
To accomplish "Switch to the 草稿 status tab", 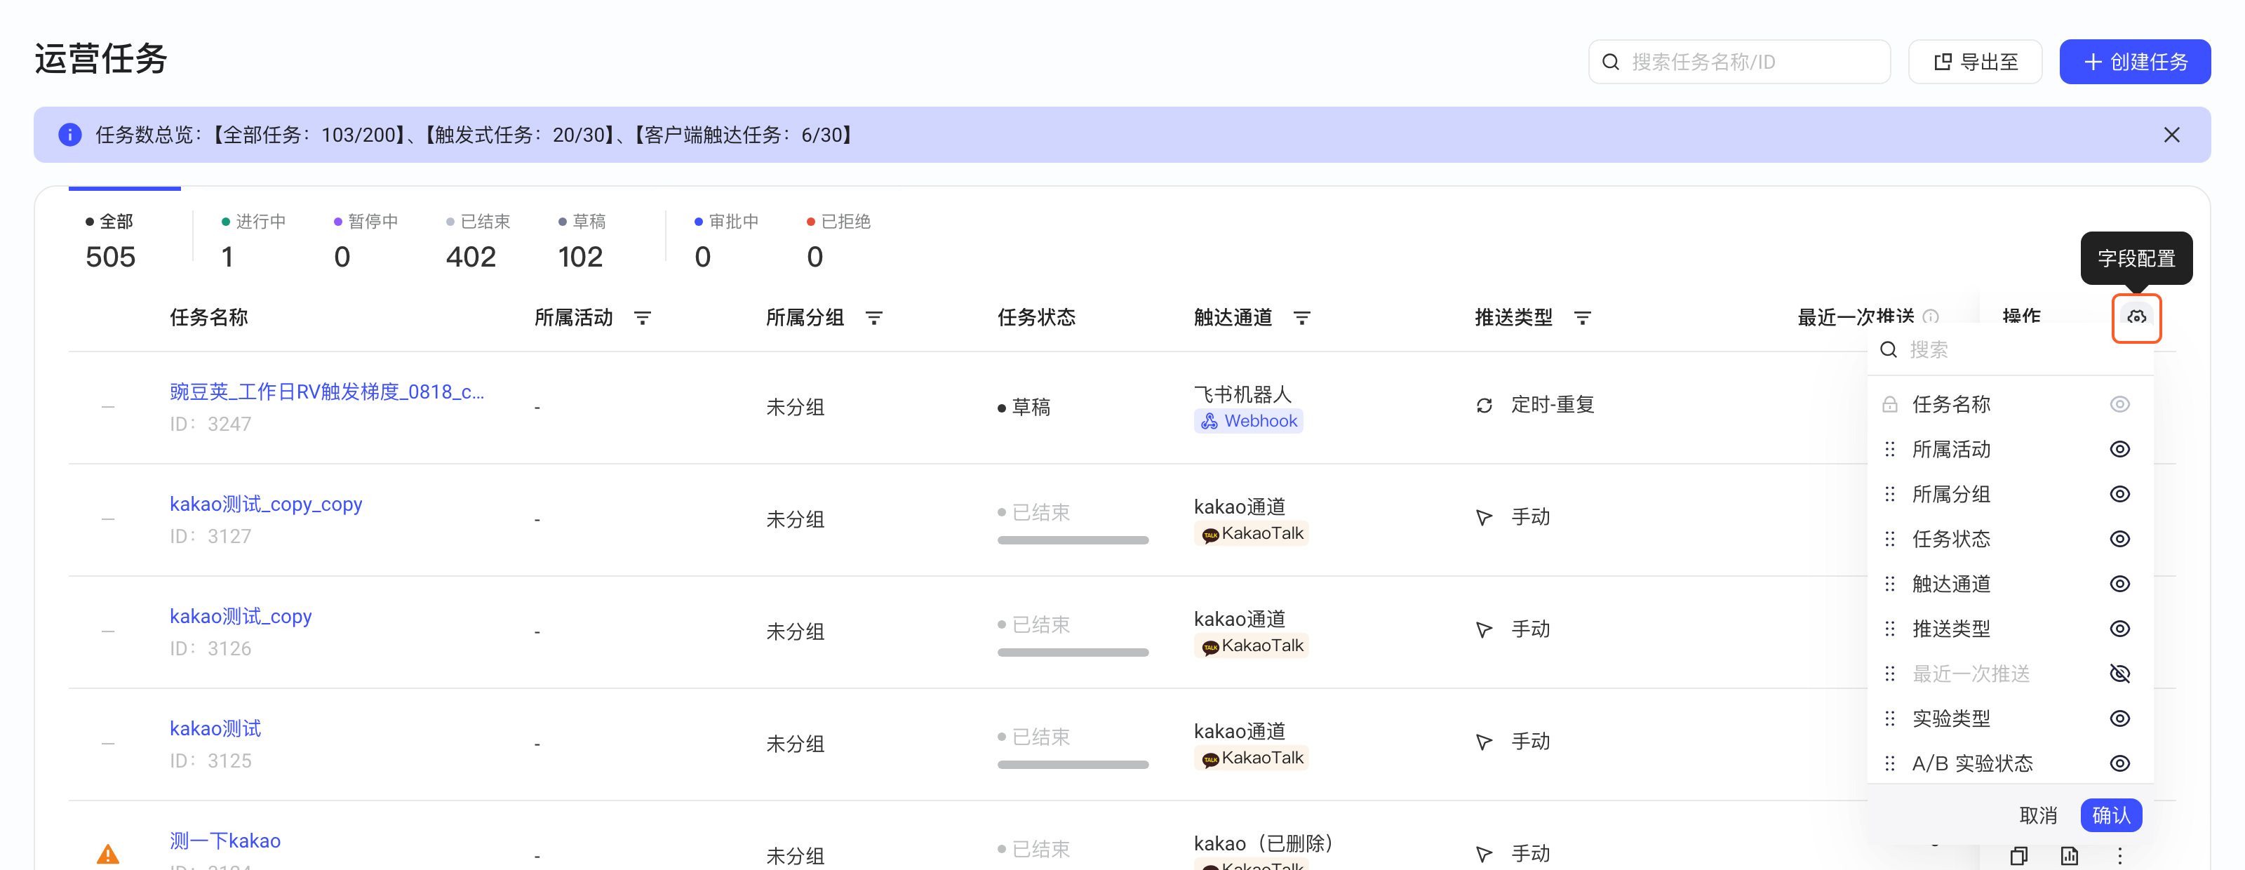I will click(x=582, y=241).
